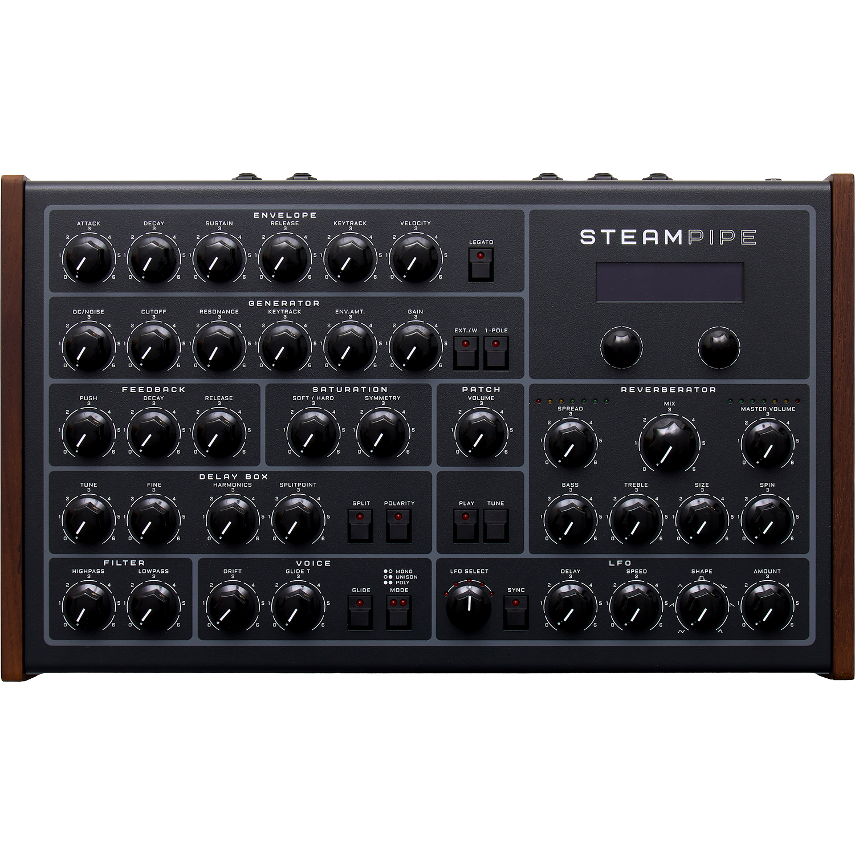Click the left encoder below the display

pos(621,347)
